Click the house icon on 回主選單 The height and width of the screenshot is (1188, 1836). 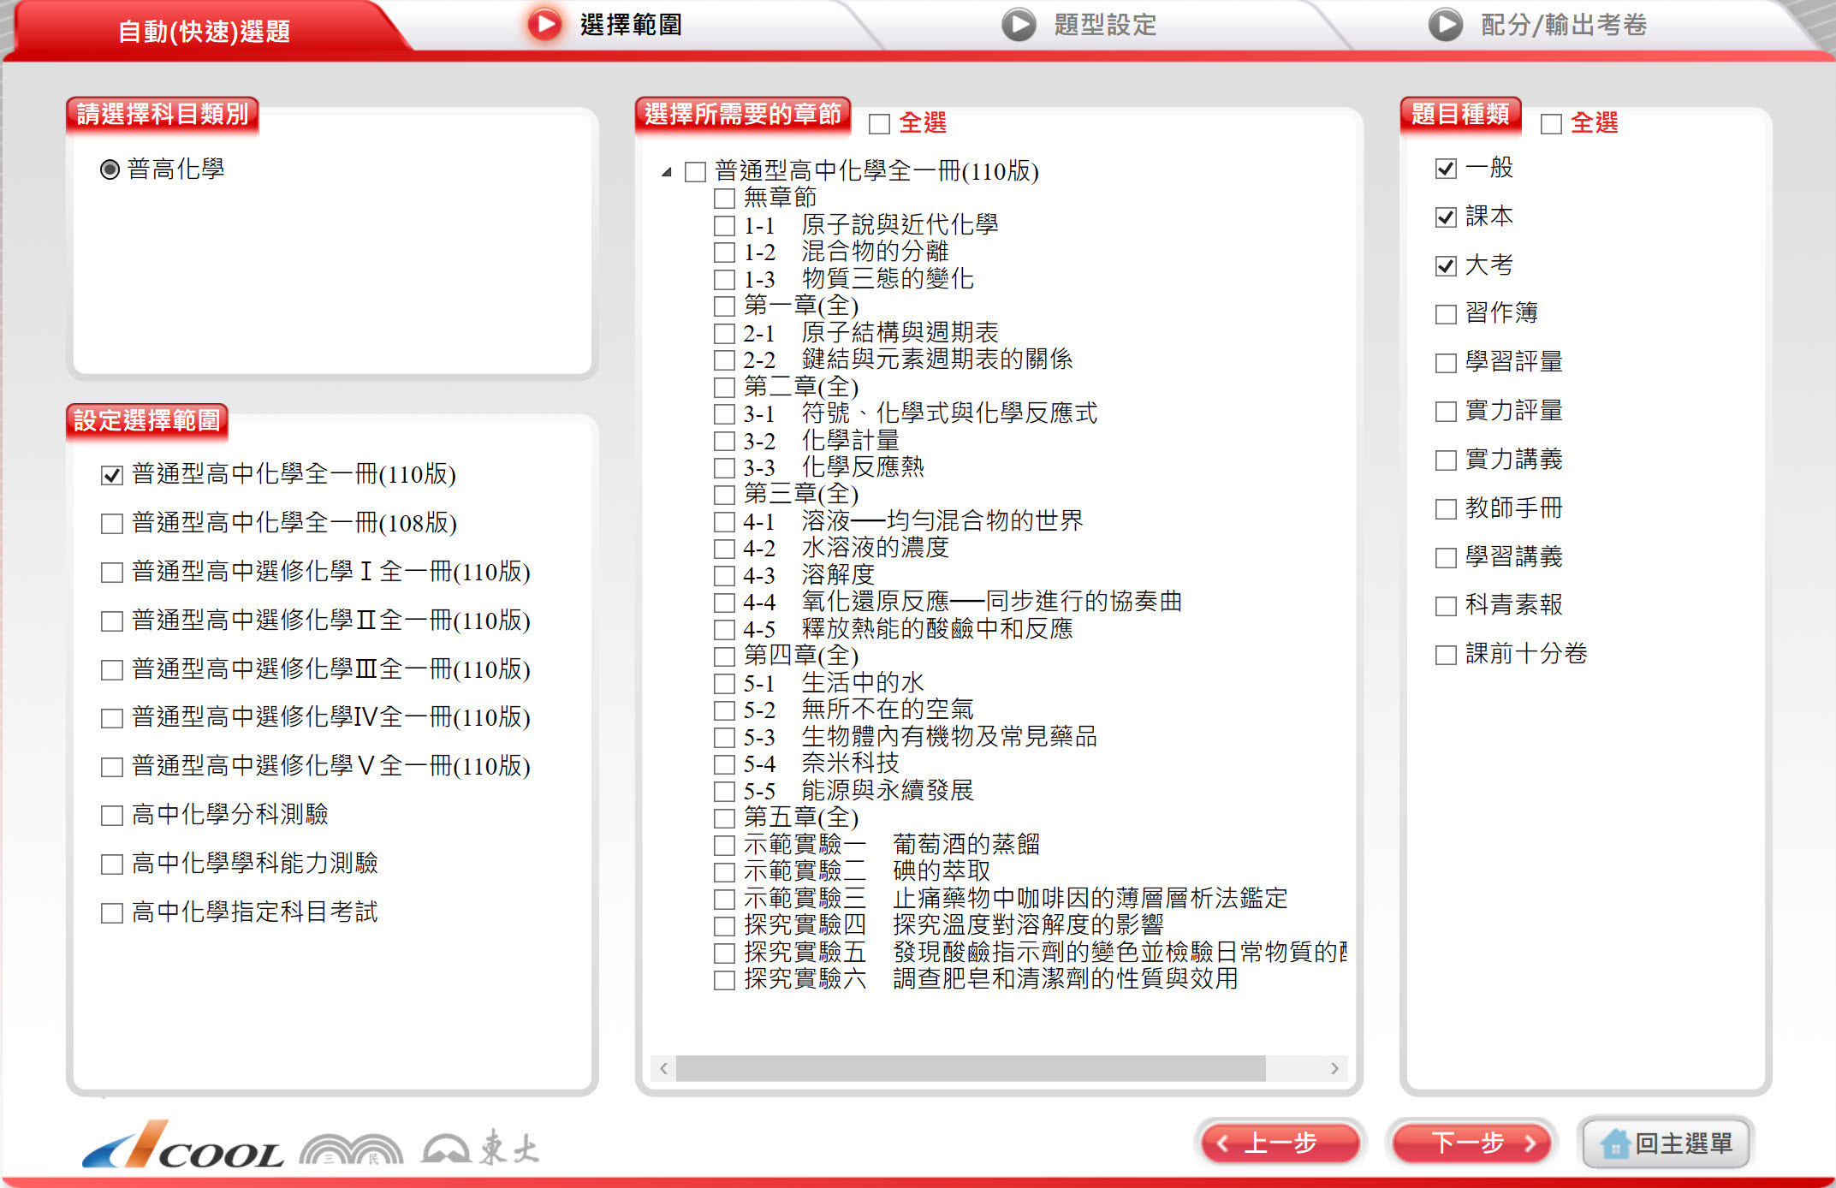coord(1614,1143)
